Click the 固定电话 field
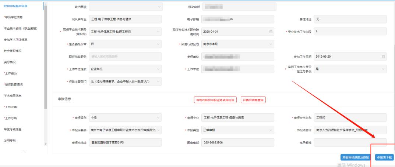 coord(238,142)
